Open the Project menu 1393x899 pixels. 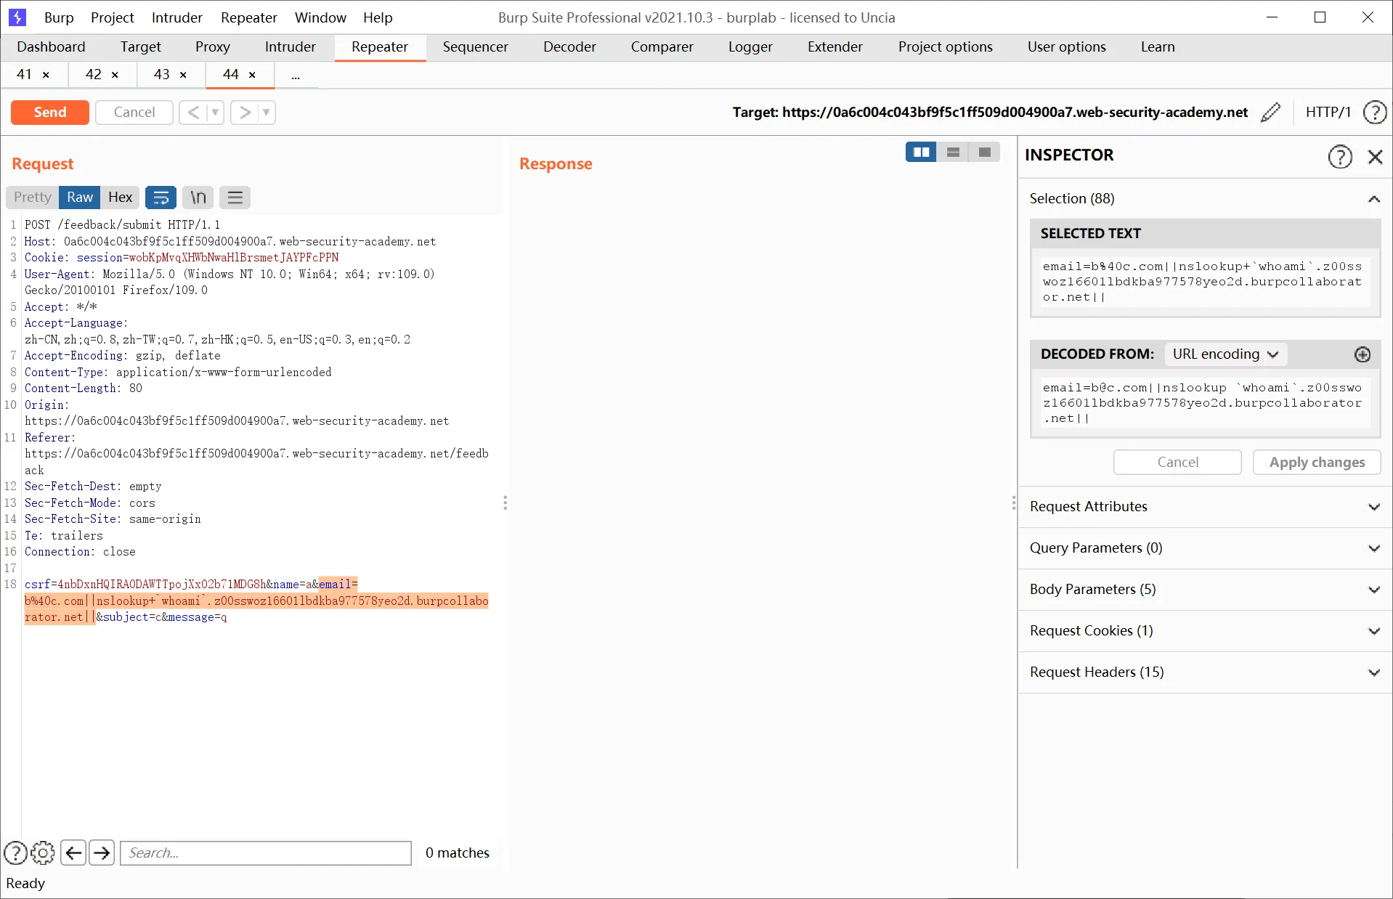[113, 17]
